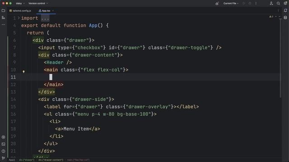The width and height of the screenshot is (289, 162).
Task: Open the More Actions vertical dots in toolbar
Action: 256,3
